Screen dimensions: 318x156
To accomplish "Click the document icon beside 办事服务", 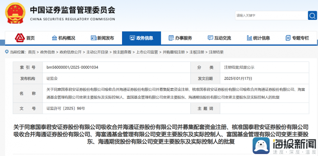I will pyautogui.click(x=171, y=38).
